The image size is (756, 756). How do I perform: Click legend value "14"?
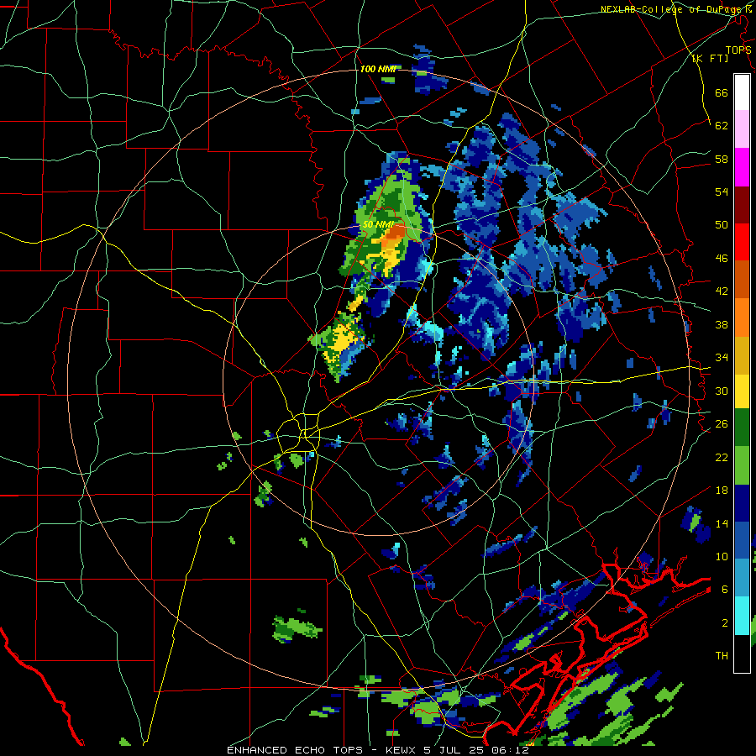pos(722,523)
